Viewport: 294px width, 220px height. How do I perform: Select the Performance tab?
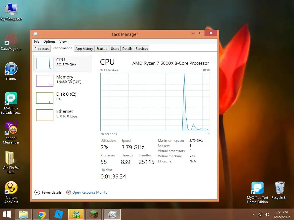[62, 48]
